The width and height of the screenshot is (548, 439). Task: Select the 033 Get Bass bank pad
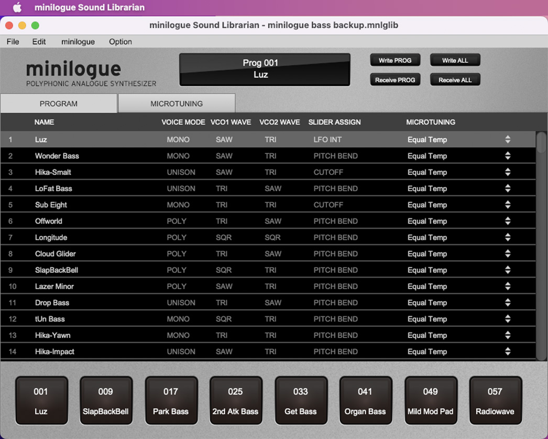click(x=301, y=401)
